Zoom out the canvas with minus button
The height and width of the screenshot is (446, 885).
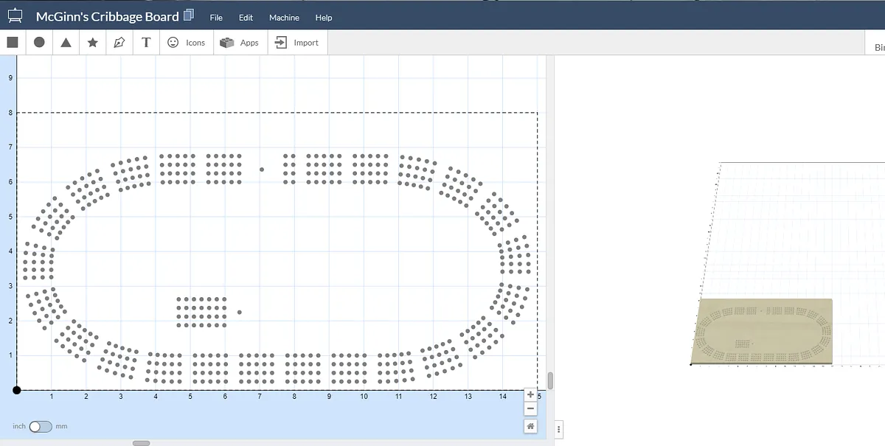coord(531,408)
